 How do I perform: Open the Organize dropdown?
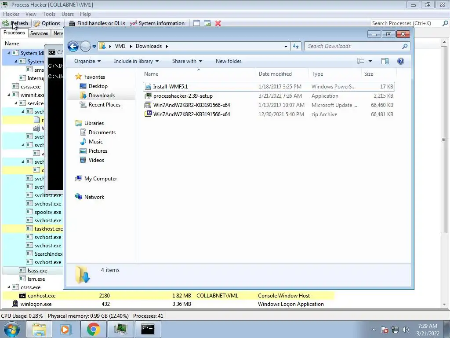coord(87,61)
